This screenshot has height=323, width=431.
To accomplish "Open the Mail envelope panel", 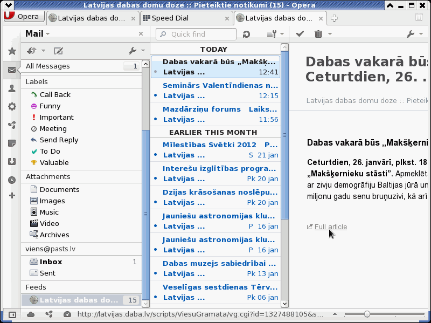I will (12, 70).
